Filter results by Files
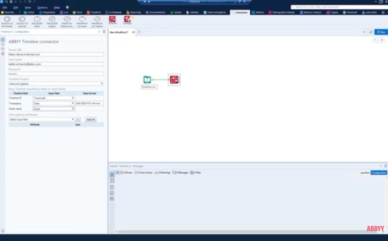 (x=195, y=172)
